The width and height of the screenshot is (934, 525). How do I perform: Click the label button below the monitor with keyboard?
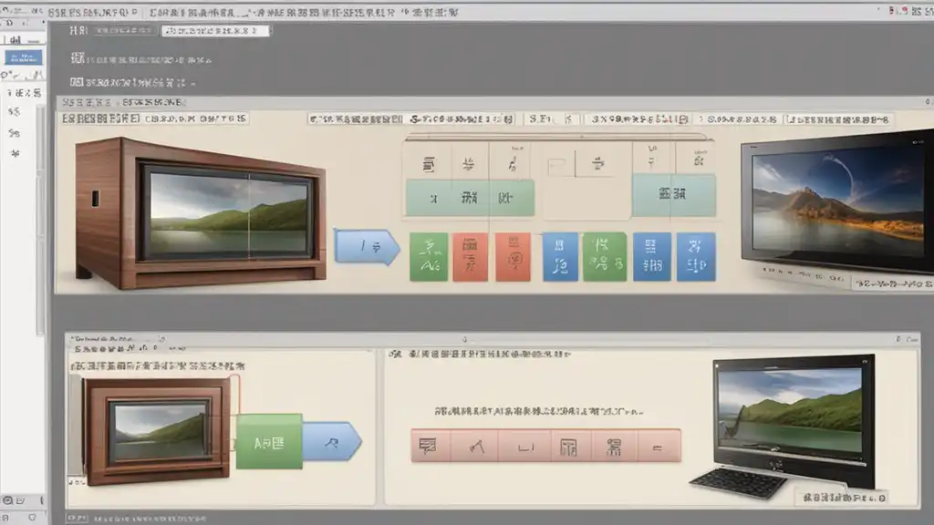(843, 497)
